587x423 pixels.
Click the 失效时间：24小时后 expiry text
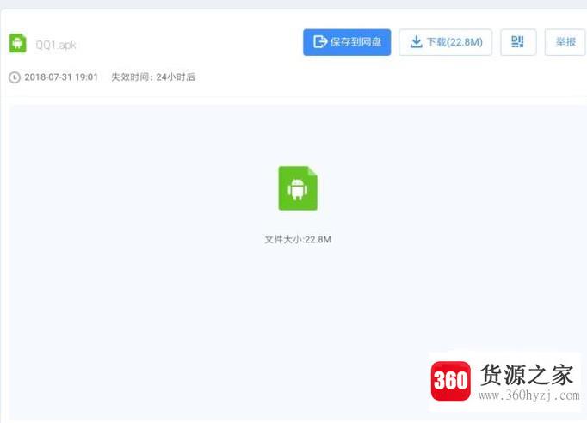click(153, 77)
